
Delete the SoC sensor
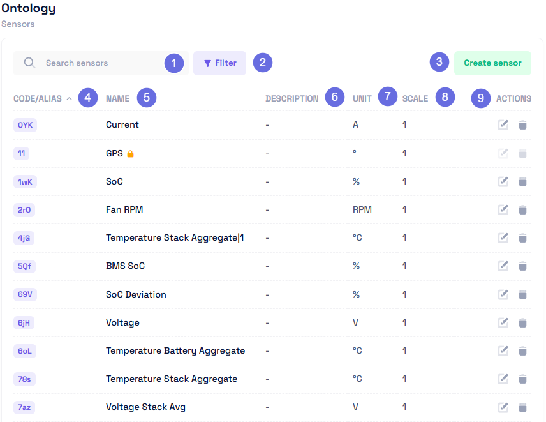click(x=522, y=181)
